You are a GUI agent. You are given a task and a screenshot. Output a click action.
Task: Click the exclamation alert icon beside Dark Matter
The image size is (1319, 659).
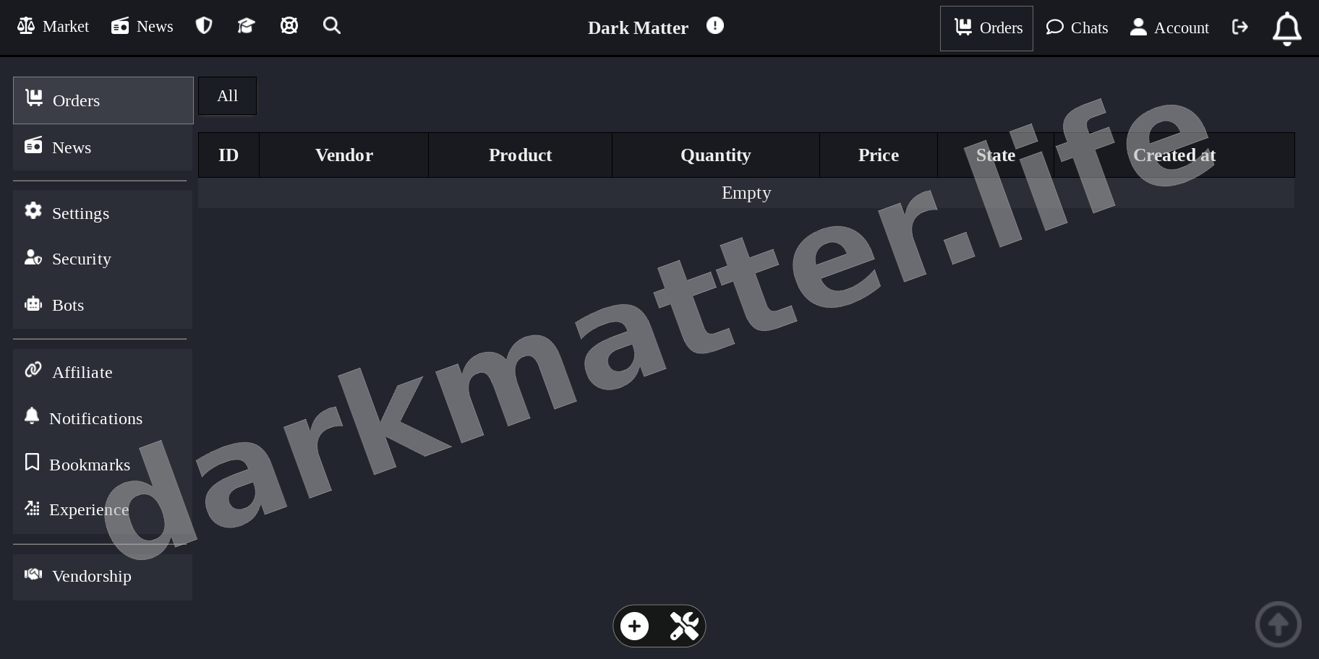click(715, 26)
